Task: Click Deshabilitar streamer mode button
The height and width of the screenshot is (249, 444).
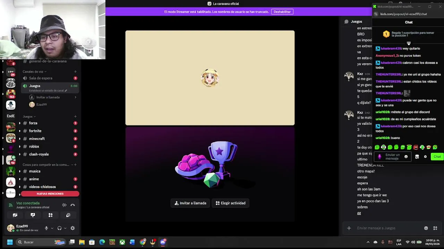Action: (x=282, y=12)
